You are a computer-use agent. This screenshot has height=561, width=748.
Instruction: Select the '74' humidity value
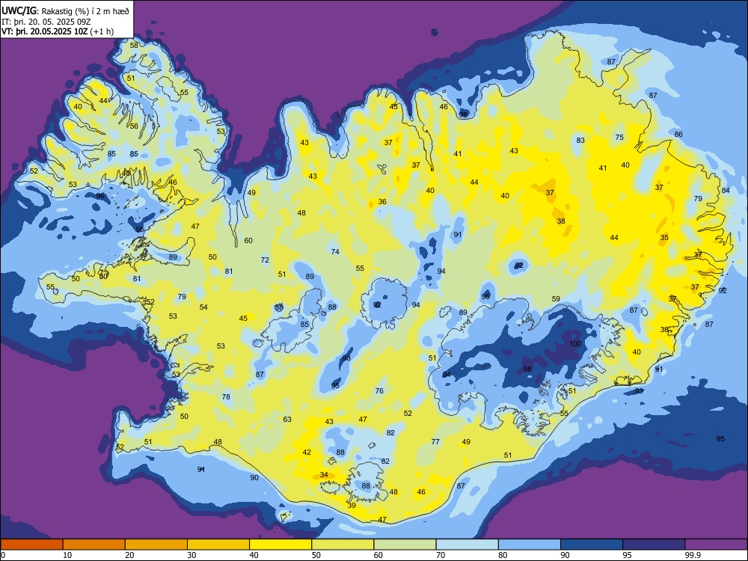point(335,251)
